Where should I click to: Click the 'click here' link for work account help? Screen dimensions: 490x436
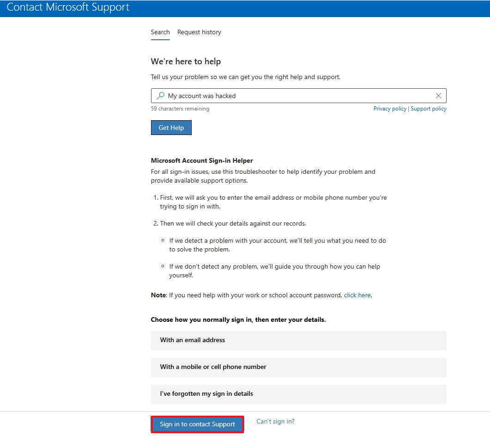coord(357,295)
